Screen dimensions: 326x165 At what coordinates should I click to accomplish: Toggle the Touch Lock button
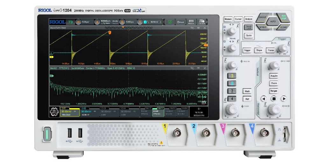tap(249, 27)
